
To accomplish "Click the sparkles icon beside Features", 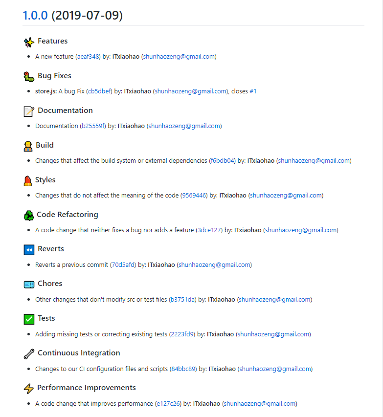I will pos(29,42).
